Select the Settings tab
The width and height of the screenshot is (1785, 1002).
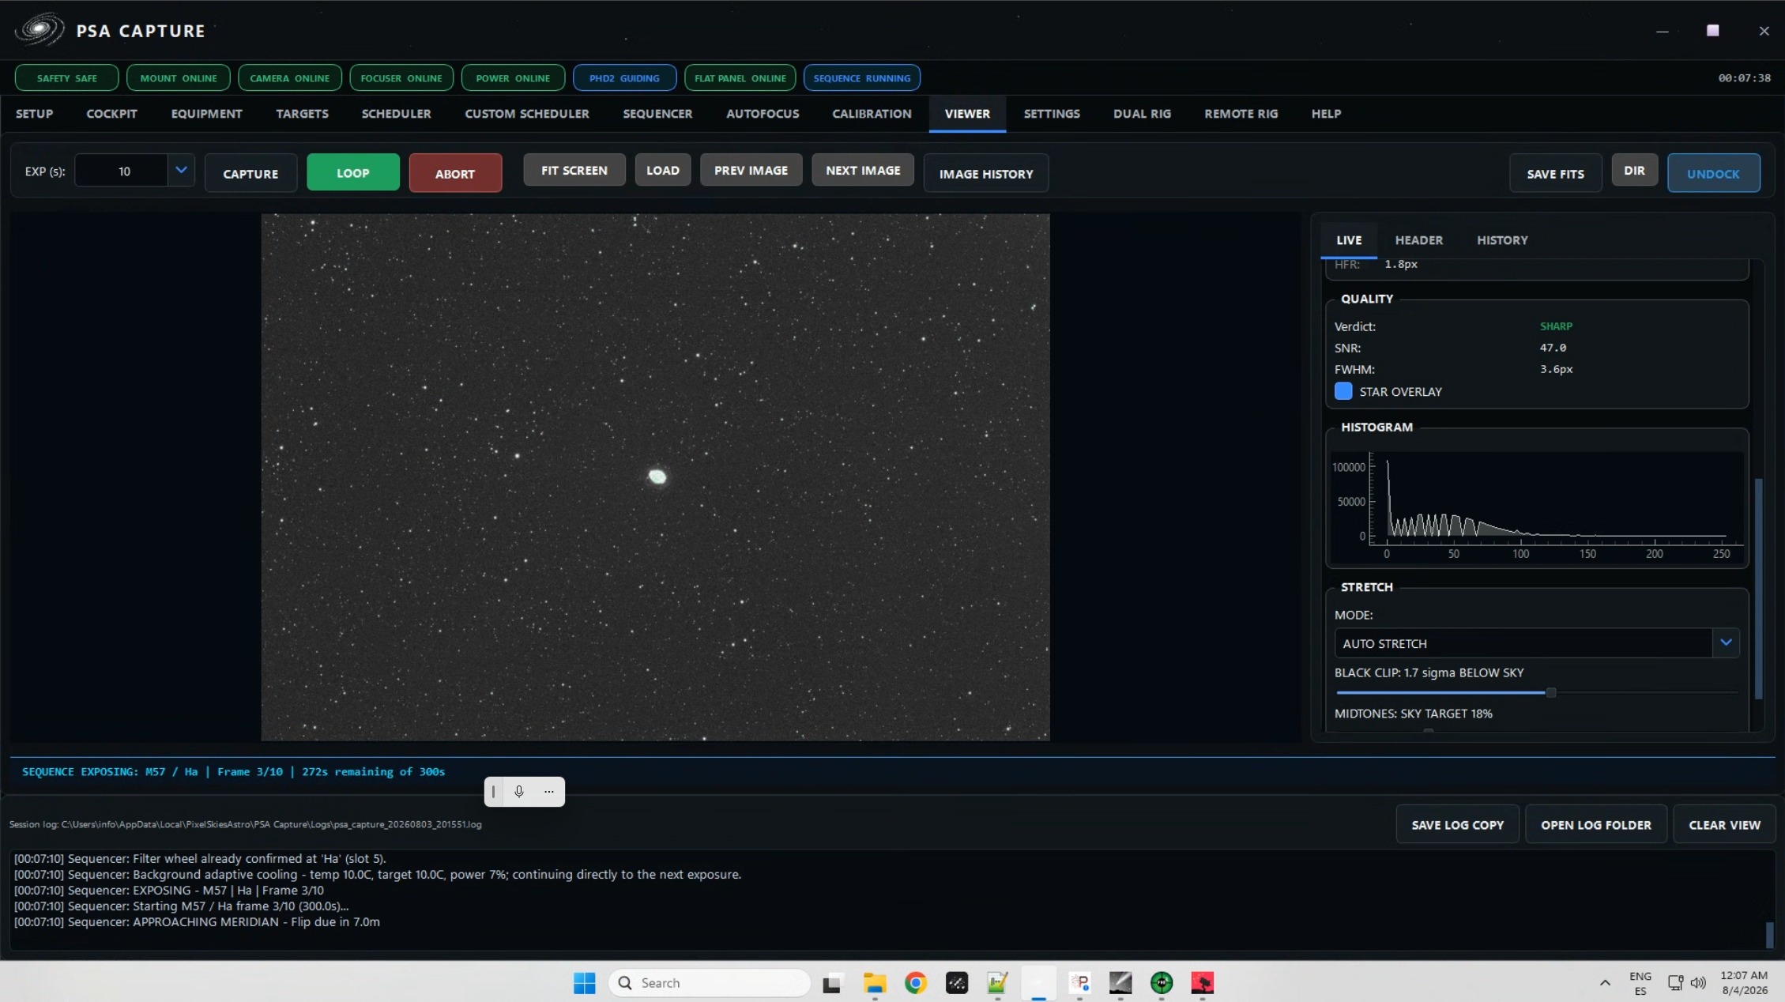1052,114
